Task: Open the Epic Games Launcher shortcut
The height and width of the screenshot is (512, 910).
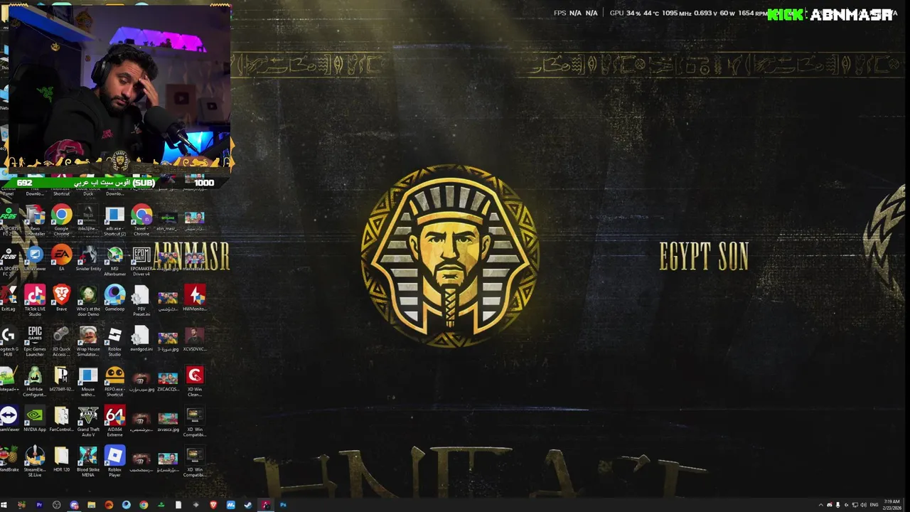Action: tap(35, 341)
